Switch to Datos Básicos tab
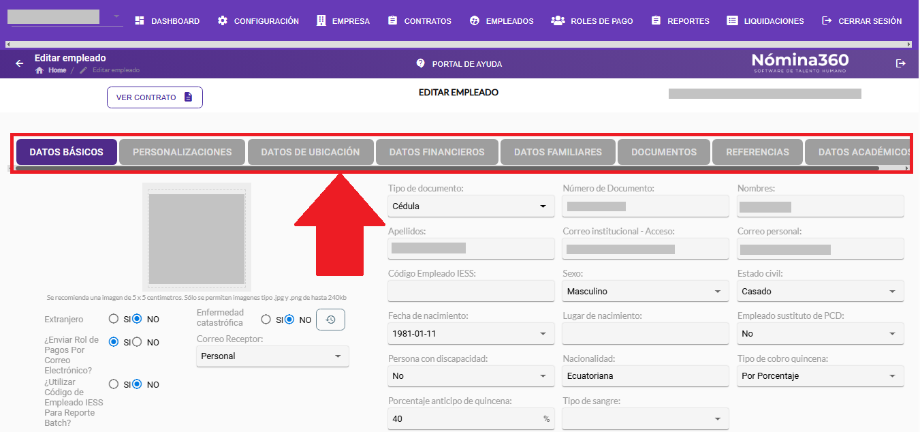Image resolution: width=920 pixels, height=432 pixels. tap(67, 152)
